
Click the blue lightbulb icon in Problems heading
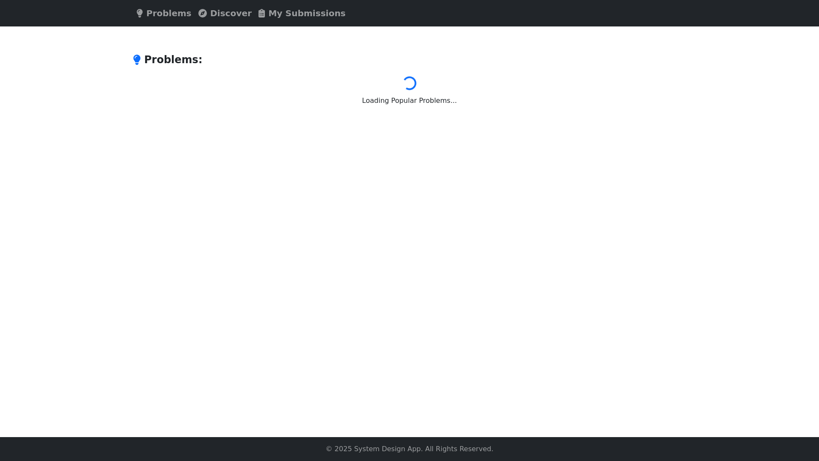137,60
